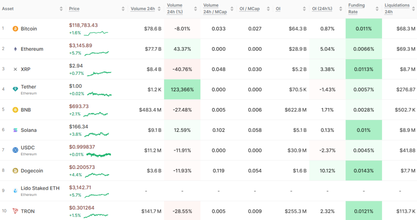
Task: Open the Lido Staked ETH asset link
Action: 40,188
